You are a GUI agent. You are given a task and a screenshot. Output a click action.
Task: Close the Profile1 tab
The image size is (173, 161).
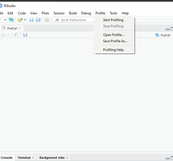click(x=20, y=28)
